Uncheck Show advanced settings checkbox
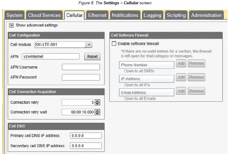 [11, 26]
